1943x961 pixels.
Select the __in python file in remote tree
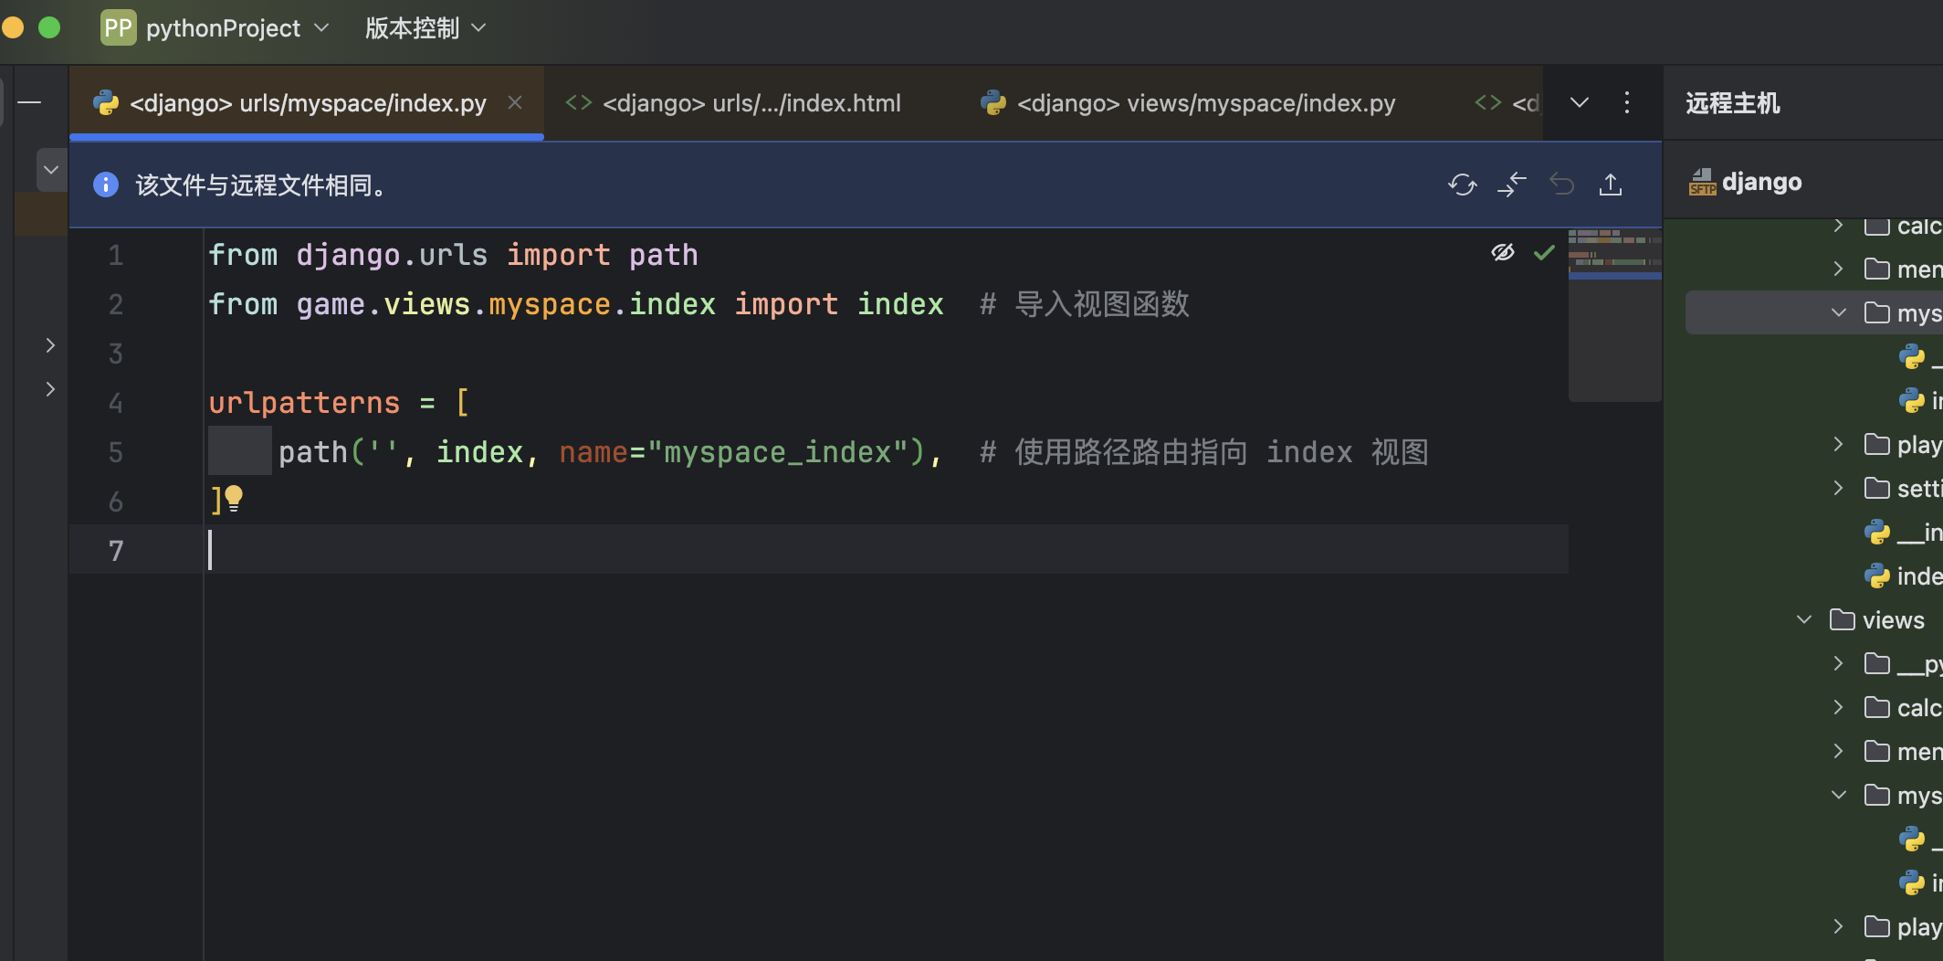tap(1903, 533)
